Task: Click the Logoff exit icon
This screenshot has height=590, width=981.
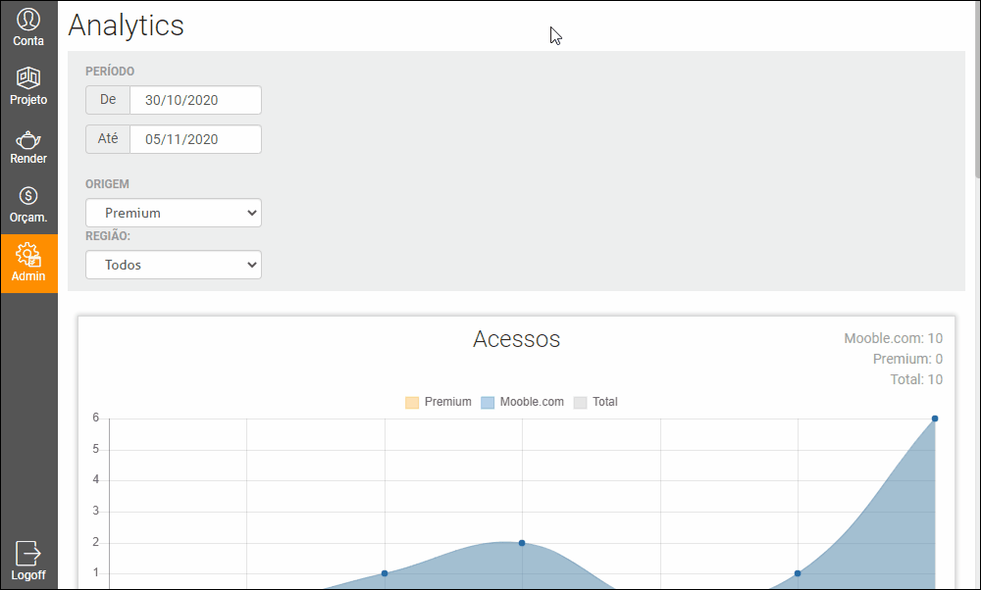Action: pos(28,553)
